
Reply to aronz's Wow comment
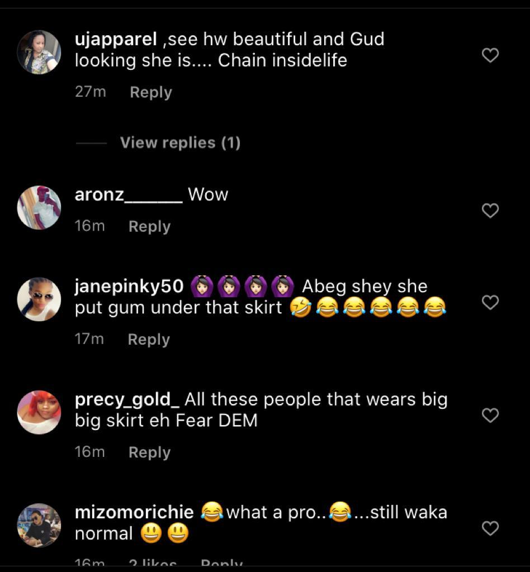[149, 226]
